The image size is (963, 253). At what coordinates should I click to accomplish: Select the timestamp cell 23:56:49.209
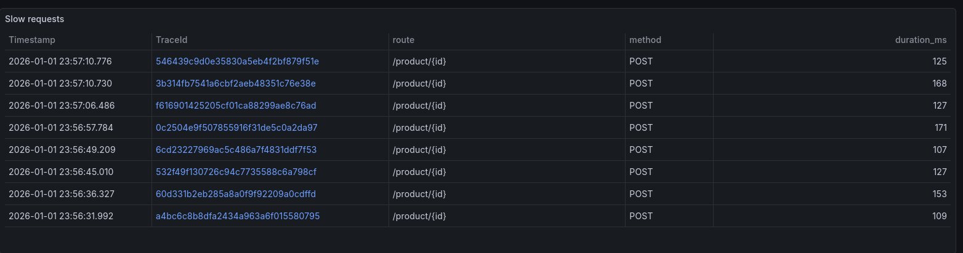click(61, 150)
